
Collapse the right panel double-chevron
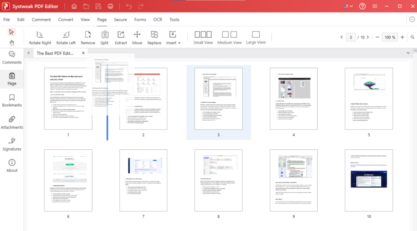coord(415,50)
